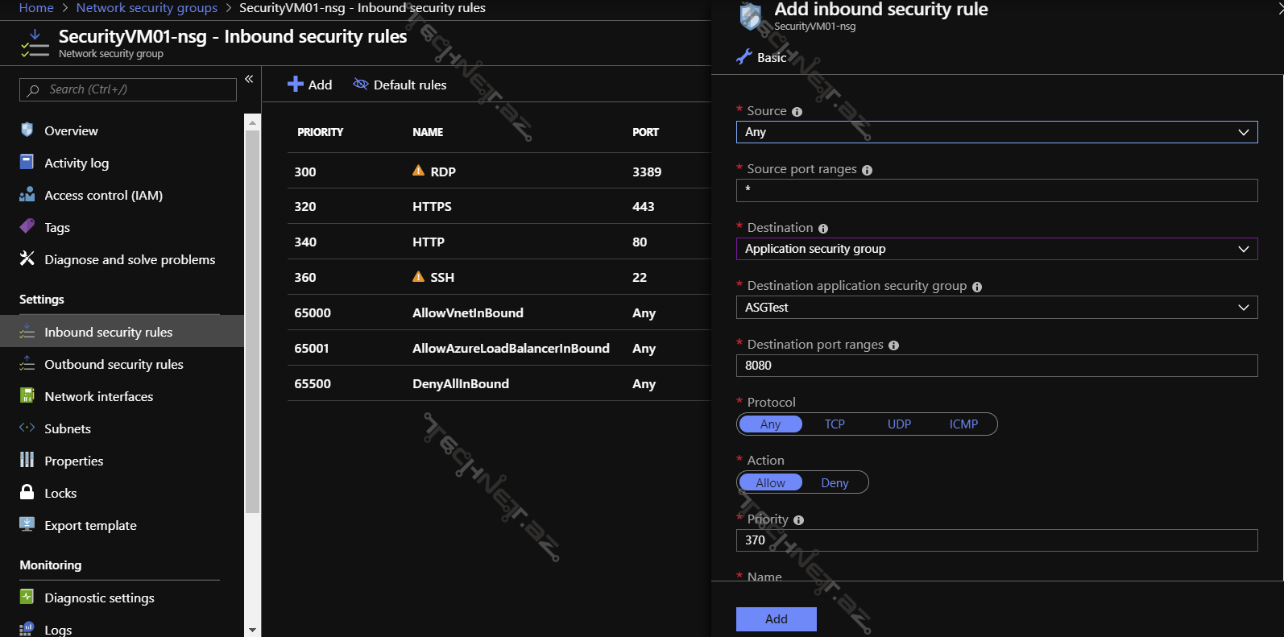
Task: Open Destination application security group dropdown
Action: pyautogui.click(x=996, y=308)
